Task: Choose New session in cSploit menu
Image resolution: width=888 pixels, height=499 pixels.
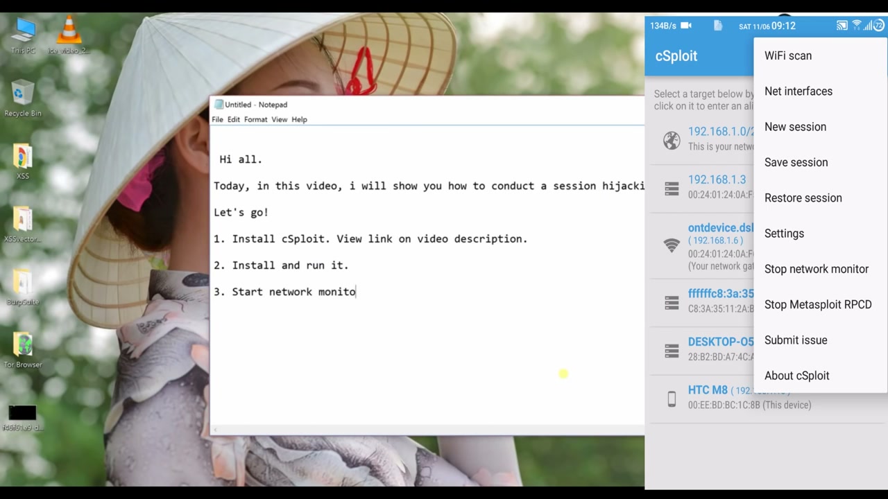Action: (x=820, y=127)
